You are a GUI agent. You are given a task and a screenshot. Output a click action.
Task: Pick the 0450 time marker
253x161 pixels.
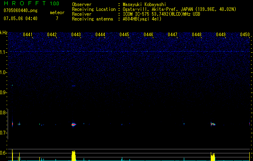click(245, 35)
